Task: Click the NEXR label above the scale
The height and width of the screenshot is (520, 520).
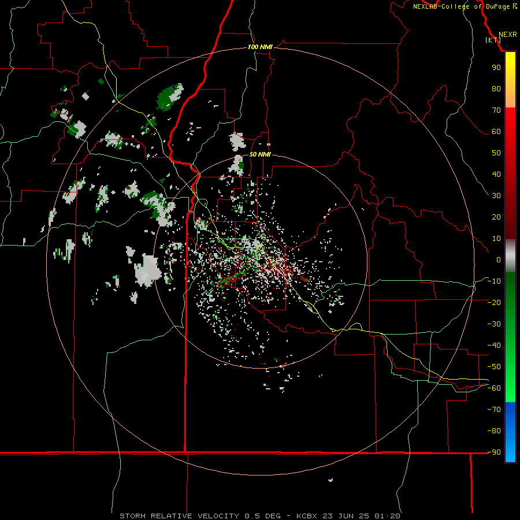Action: coord(507,35)
